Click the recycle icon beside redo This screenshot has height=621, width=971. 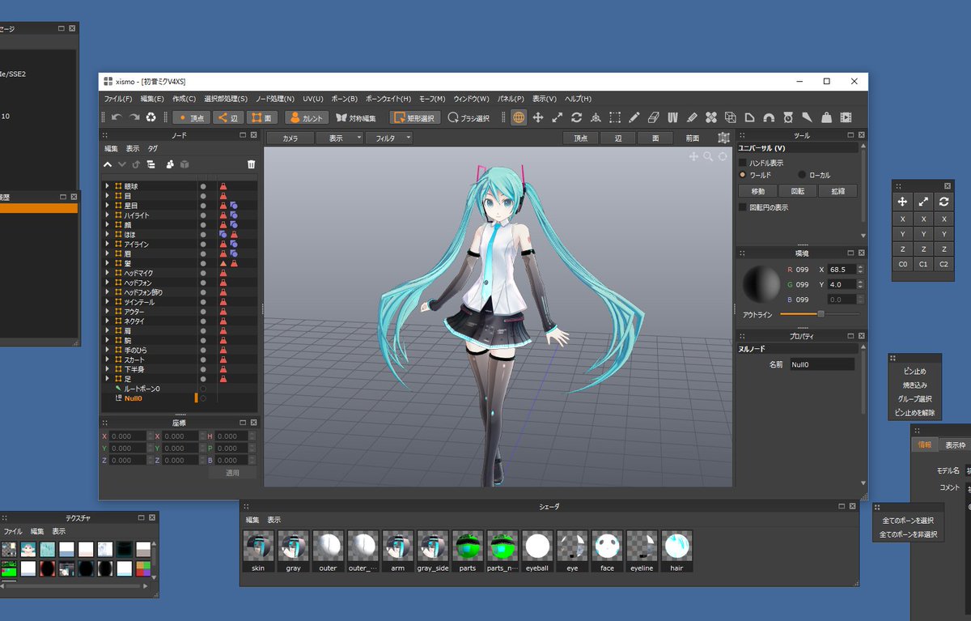[x=151, y=117]
